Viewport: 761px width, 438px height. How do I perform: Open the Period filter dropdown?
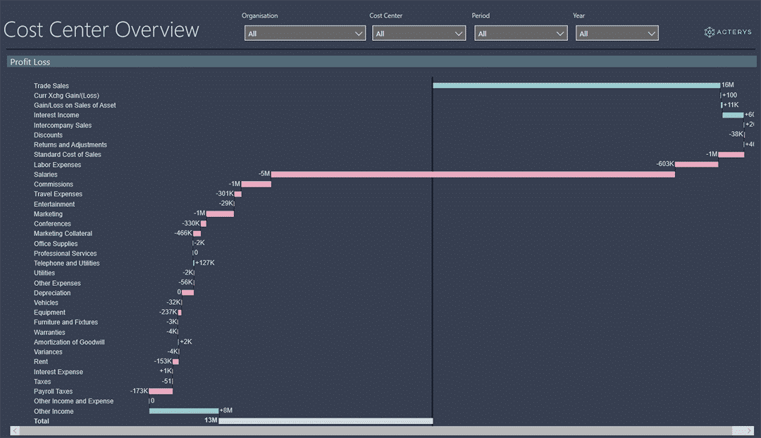[x=520, y=33]
